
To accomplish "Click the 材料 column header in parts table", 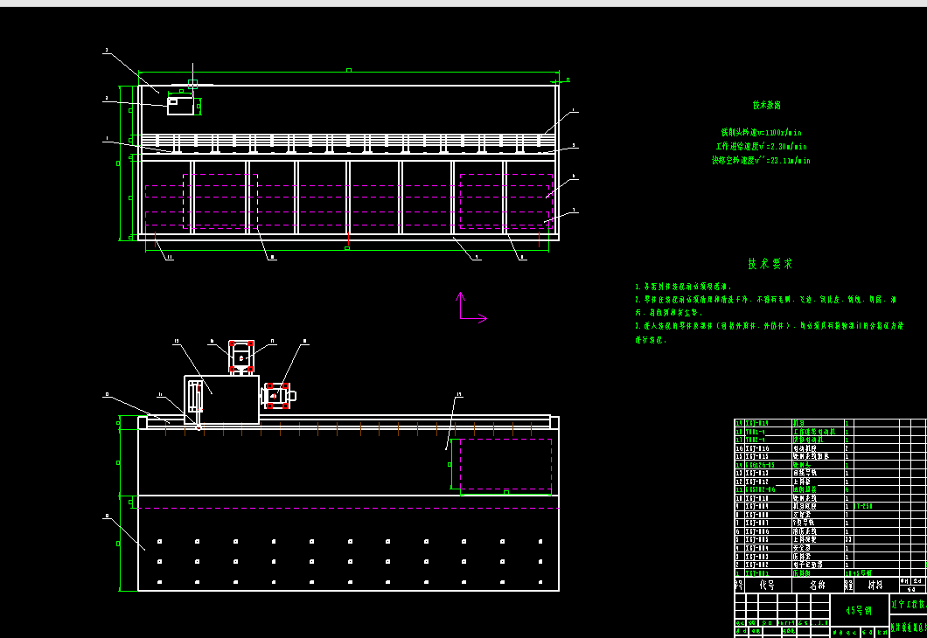I will point(875,585).
